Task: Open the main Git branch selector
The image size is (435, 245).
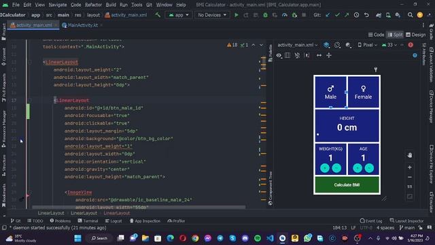Action: [406, 228]
